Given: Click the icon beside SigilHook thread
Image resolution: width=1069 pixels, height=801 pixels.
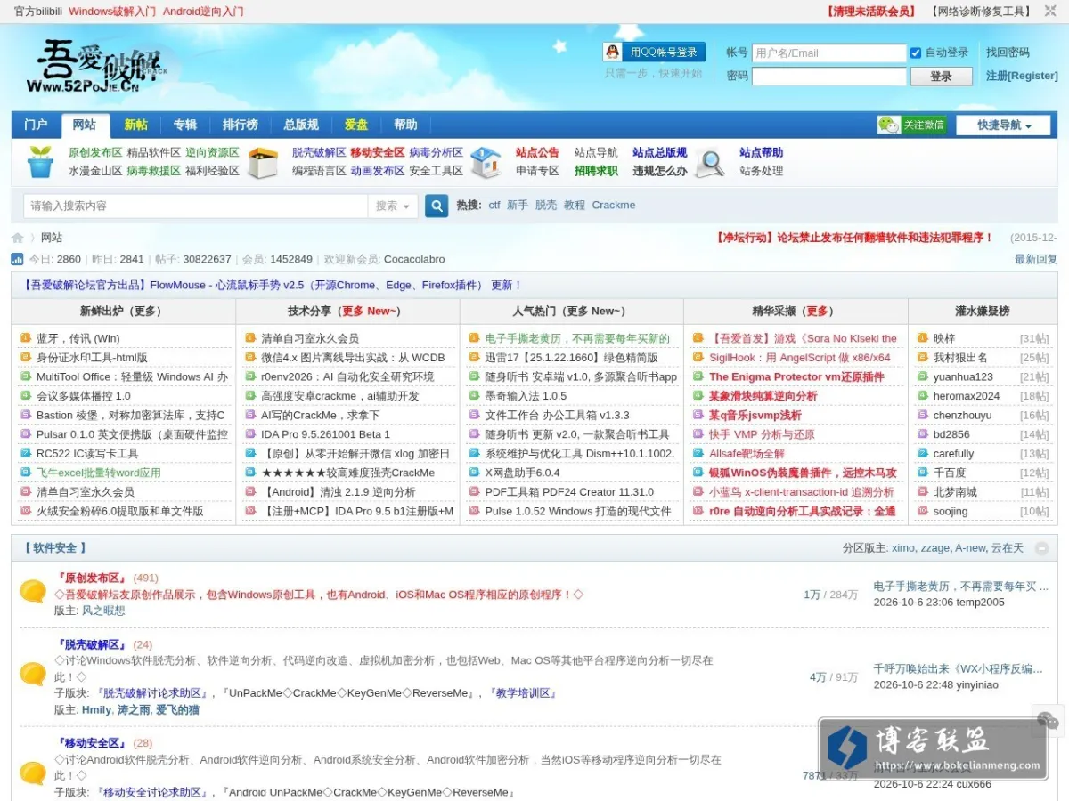Looking at the screenshot, I should [x=698, y=358].
